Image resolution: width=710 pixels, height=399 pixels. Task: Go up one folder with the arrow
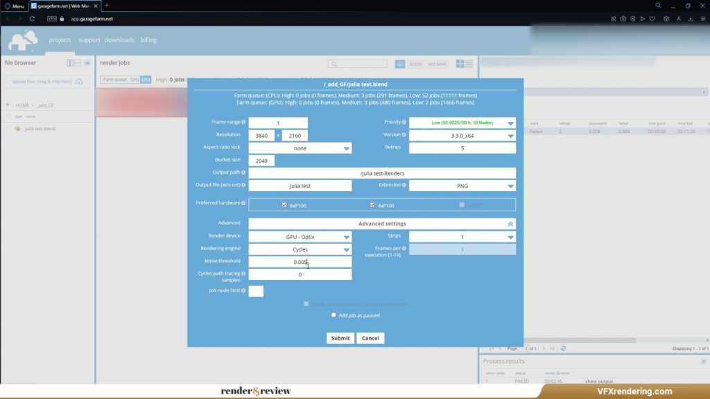[7, 105]
